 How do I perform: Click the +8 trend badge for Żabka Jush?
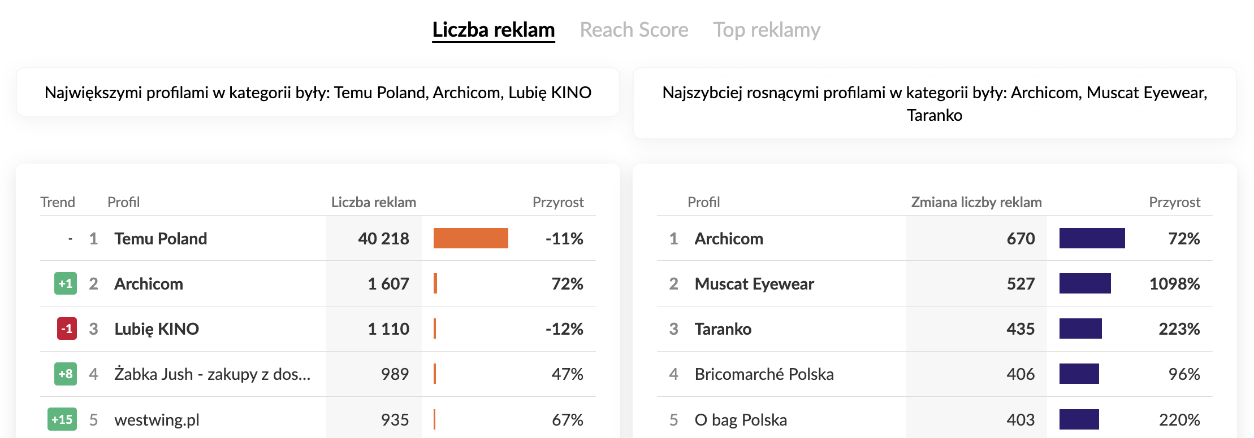[x=66, y=374]
